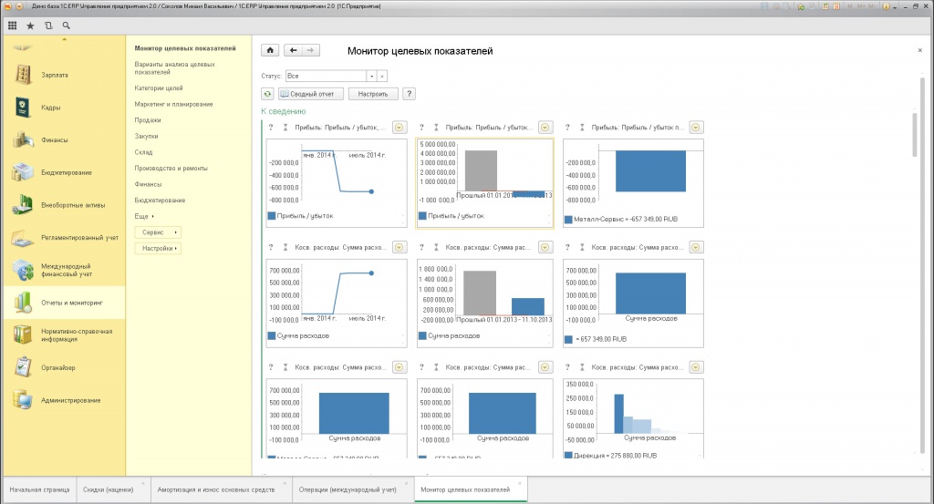
Task: Open the Статус dropdown arrow
Action: click(x=372, y=77)
